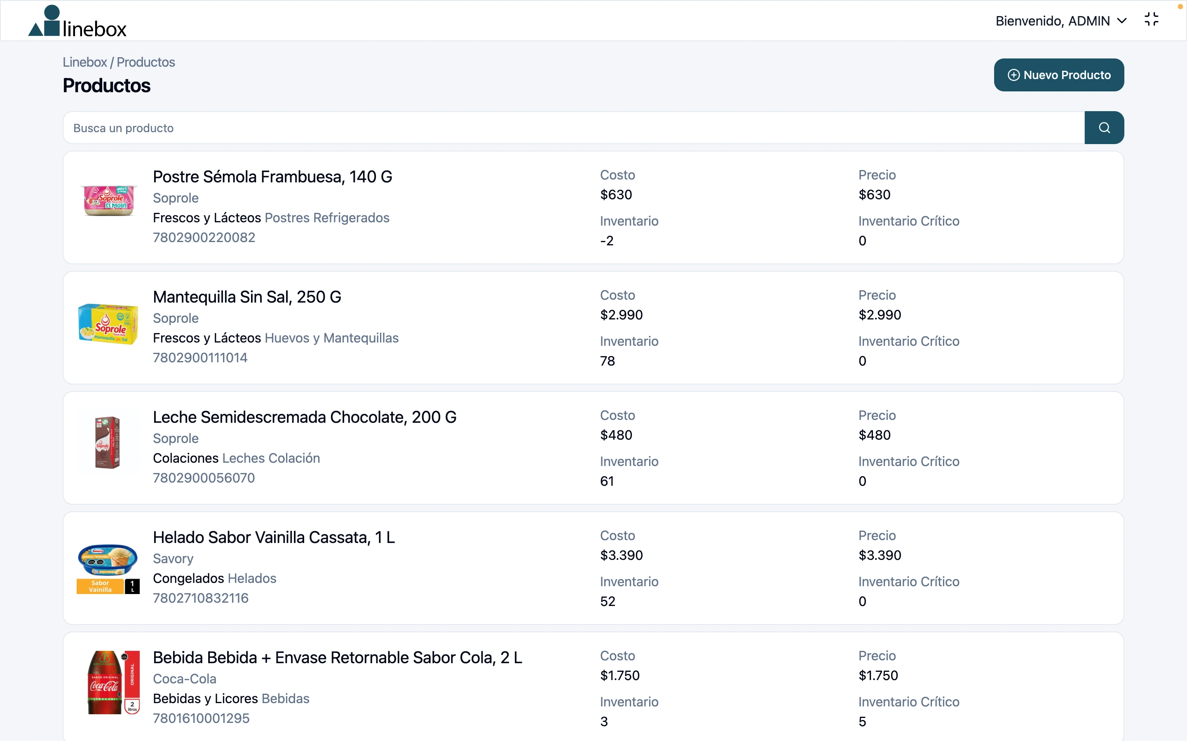Click the Busca un producto search field
Screen dimensions: 1187x741
pos(343,128)
